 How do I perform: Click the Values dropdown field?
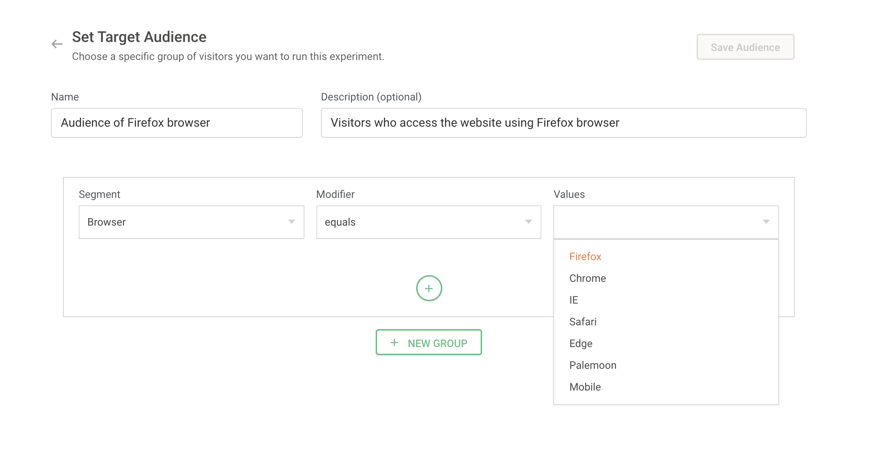[x=656, y=222]
